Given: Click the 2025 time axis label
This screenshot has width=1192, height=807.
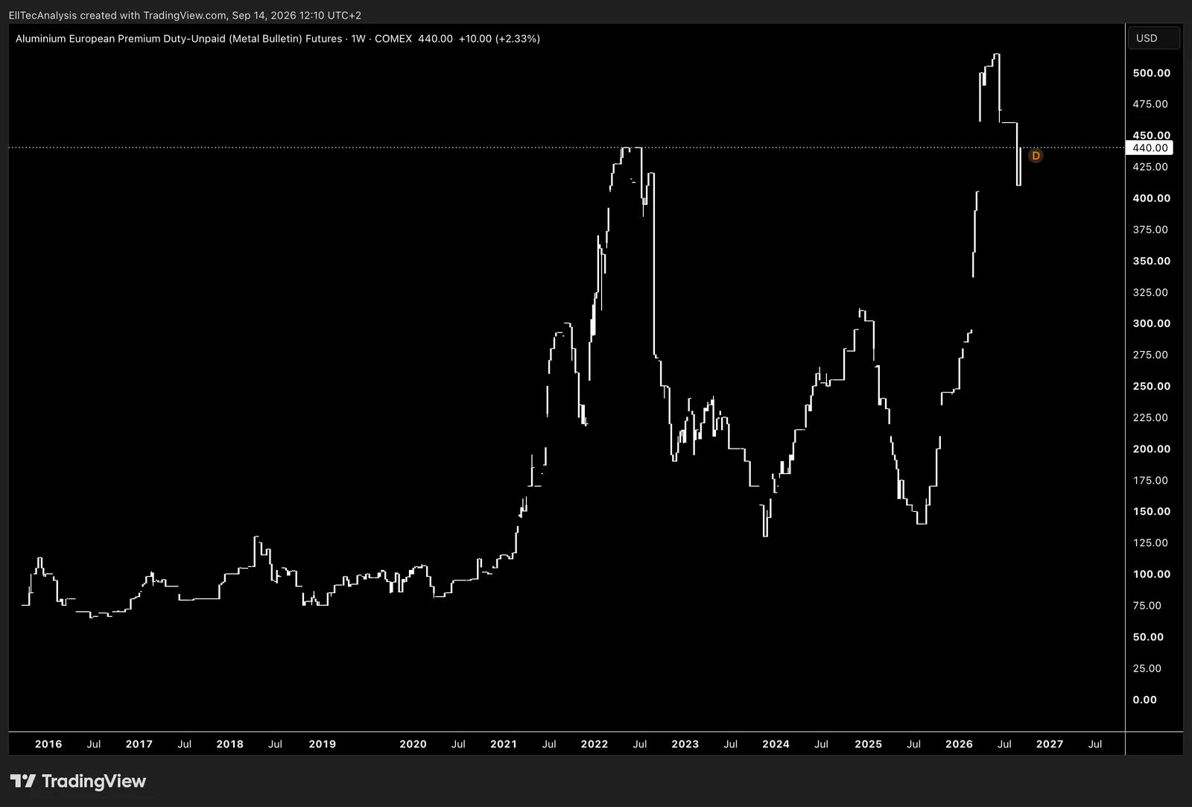Looking at the screenshot, I should coord(868,744).
